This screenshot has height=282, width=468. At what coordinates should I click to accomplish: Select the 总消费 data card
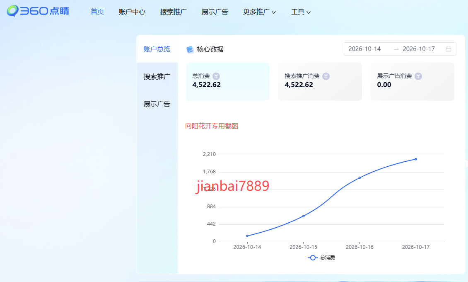tap(228, 82)
